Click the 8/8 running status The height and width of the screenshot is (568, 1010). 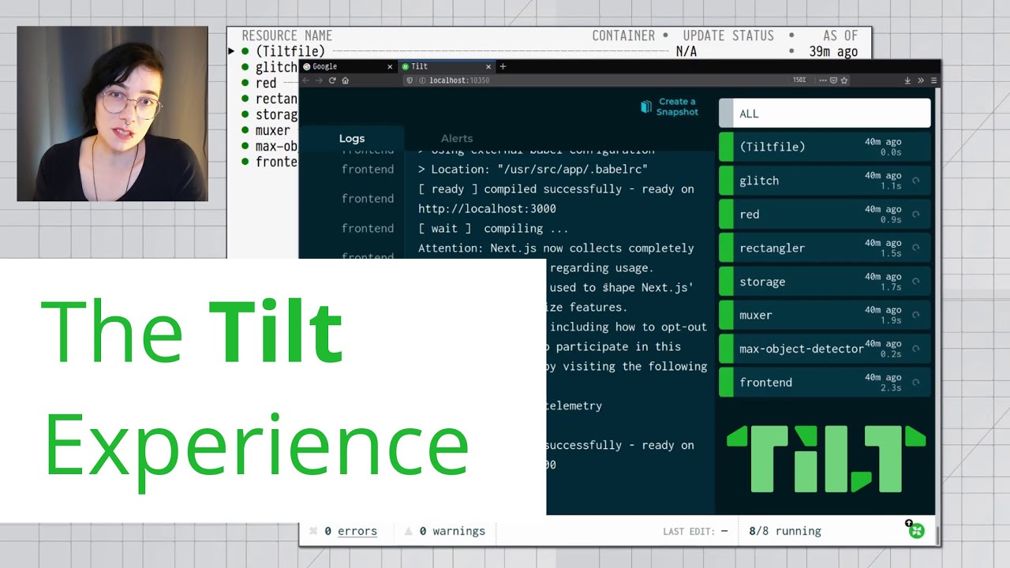[785, 531]
